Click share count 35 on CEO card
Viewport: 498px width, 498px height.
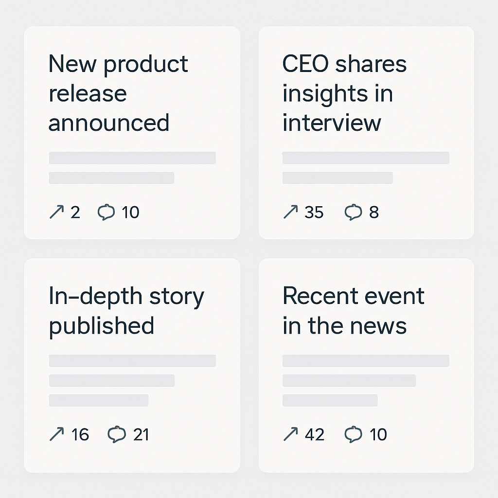pyautogui.click(x=314, y=212)
